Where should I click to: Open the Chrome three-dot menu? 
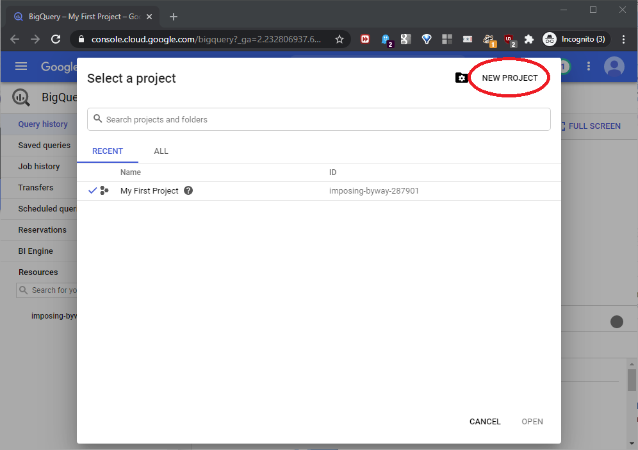point(623,39)
